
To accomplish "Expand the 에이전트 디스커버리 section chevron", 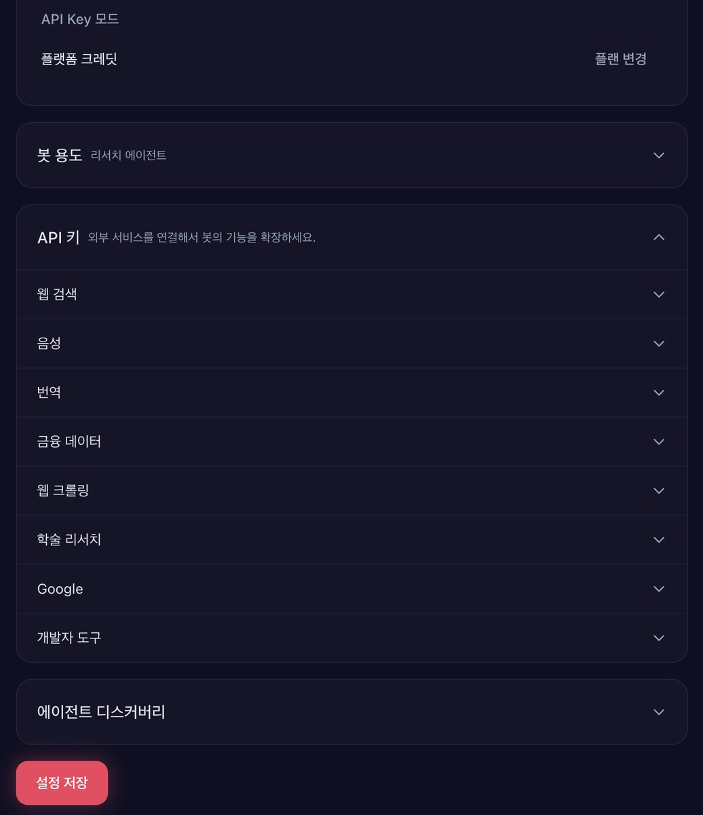I will pyautogui.click(x=658, y=712).
